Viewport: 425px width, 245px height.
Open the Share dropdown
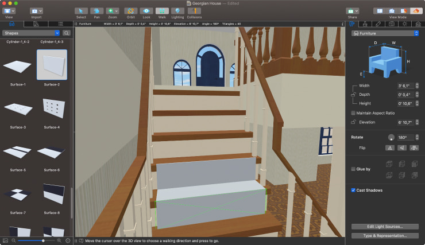click(x=353, y=11)
